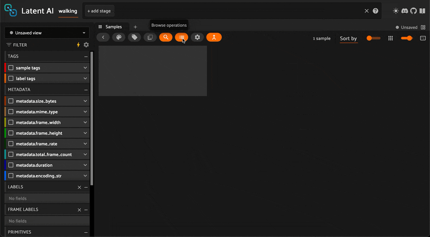Open the color scheme palette button
Screen dimensions: 430x237
coord(119,37)
